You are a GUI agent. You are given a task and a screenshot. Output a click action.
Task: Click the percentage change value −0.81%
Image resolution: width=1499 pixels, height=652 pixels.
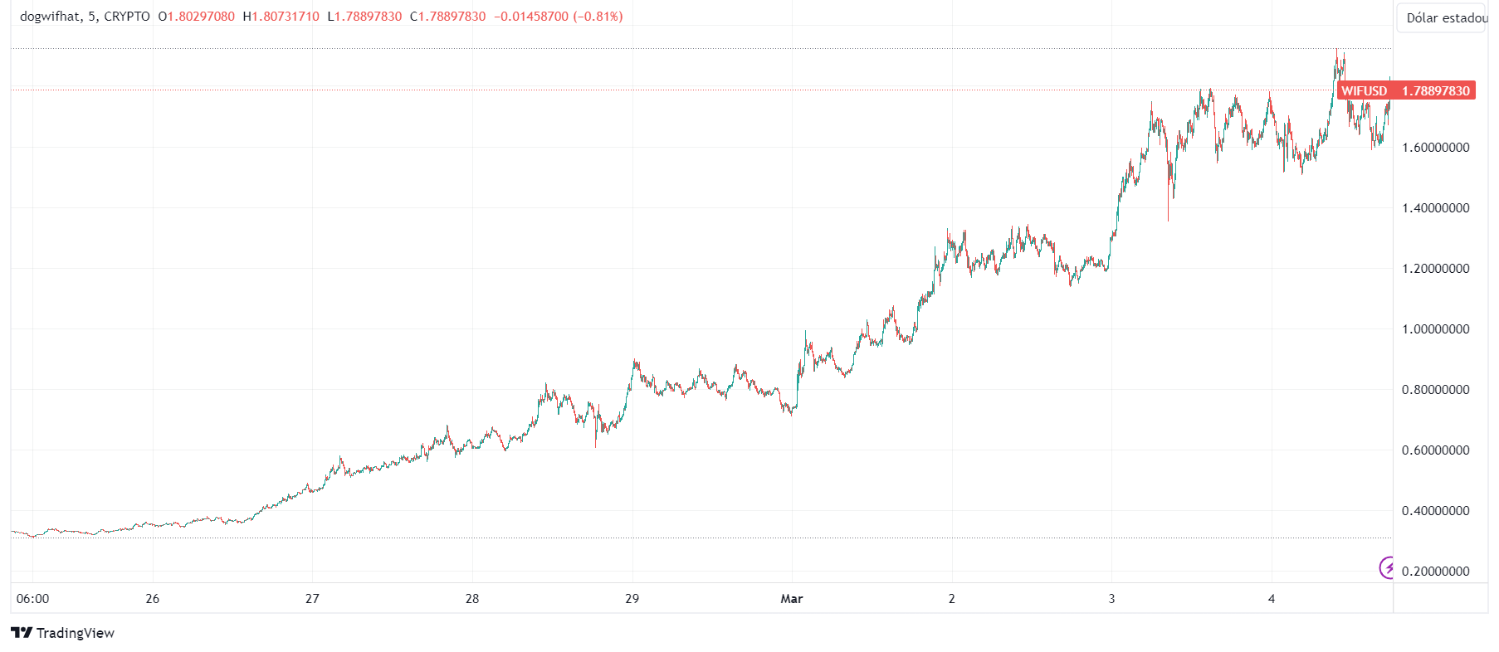598,17
